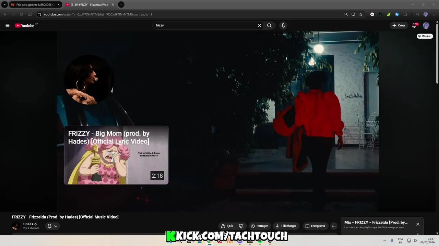Open the Mix panel three-dot options
This screenshot has height=246, width=439.
[418, 233]
